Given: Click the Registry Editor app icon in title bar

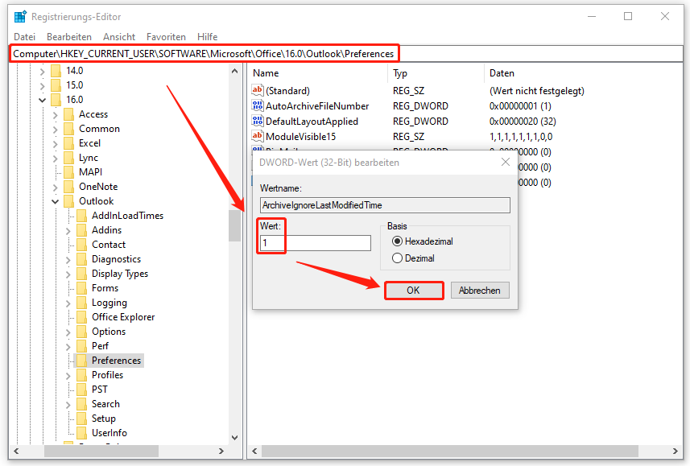Looking at the screenshot, I should point(20,17).
